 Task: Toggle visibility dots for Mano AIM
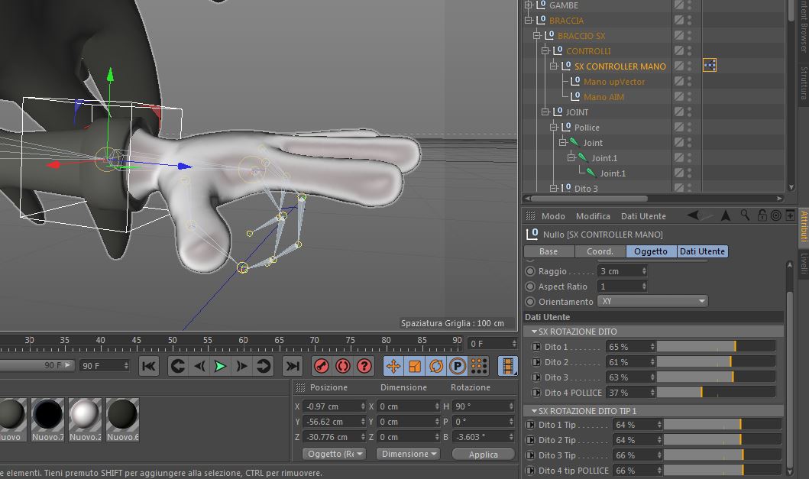tap(690, 96)
